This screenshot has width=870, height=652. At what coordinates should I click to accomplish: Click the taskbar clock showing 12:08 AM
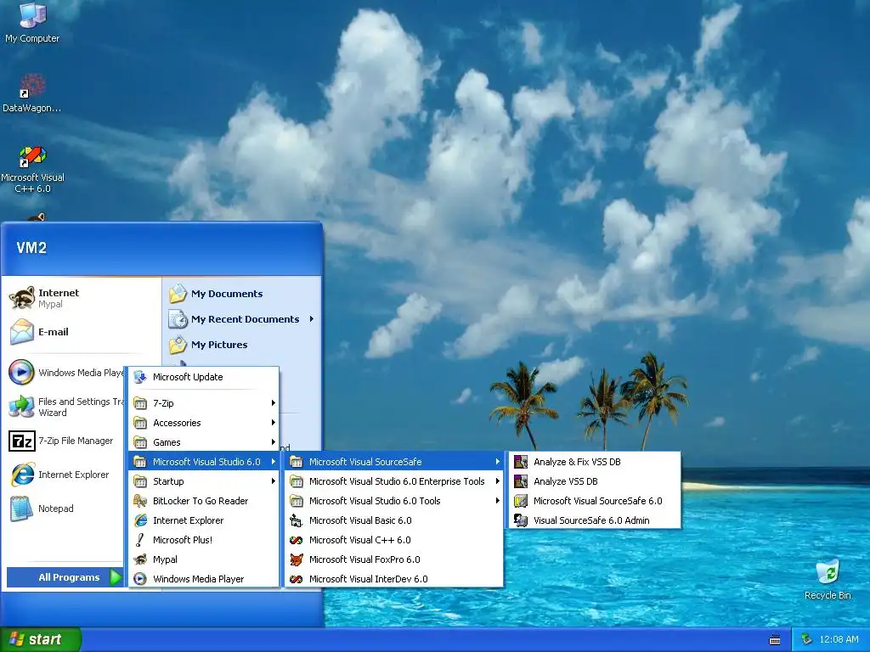pos(839,639)
